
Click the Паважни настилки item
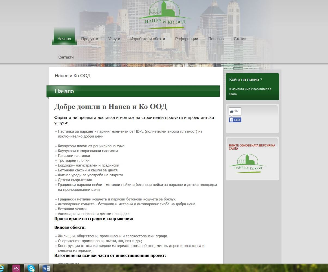(x=74, y=156)
